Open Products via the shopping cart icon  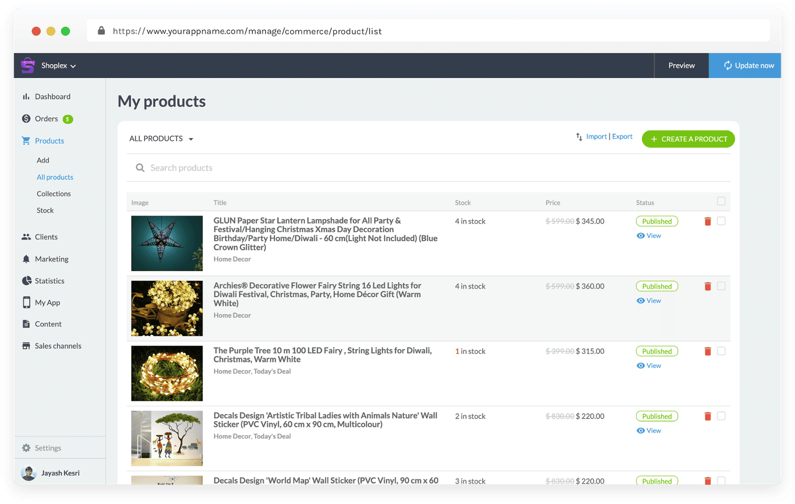point(26,141)
